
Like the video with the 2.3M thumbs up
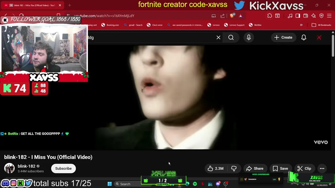(x=216, y=169)
